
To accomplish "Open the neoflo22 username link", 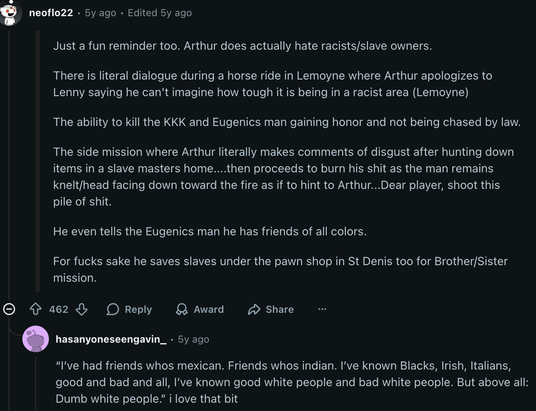I will click(x=51, y=13).
